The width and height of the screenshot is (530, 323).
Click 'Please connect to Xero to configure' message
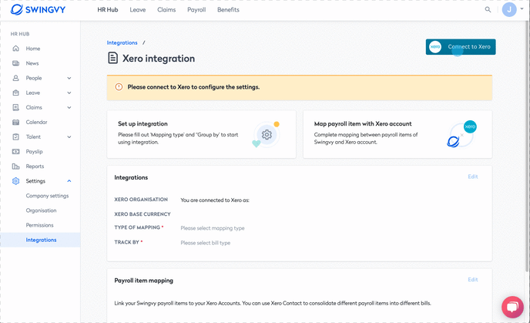click(193, 87)
